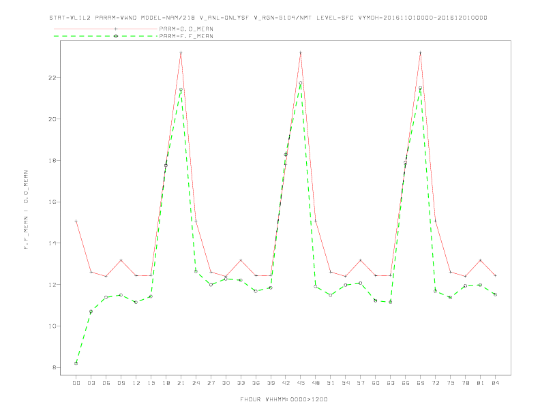Click the PARM=F.F_MEAN legend label
The image size is (540, 417).
(186, 36)
